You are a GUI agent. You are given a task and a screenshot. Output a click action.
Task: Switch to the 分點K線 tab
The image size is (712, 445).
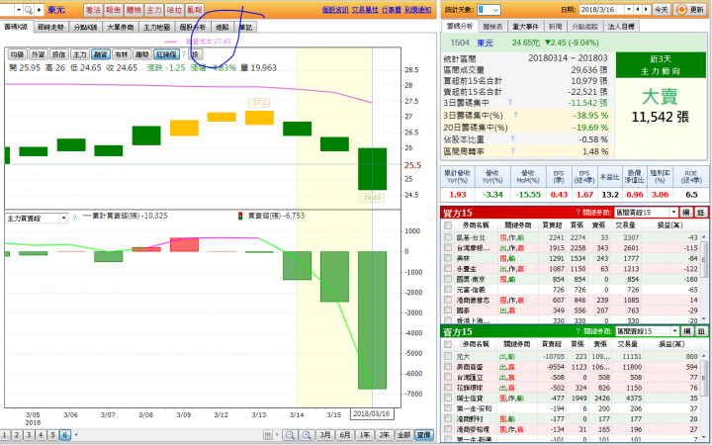pos(86,28)
